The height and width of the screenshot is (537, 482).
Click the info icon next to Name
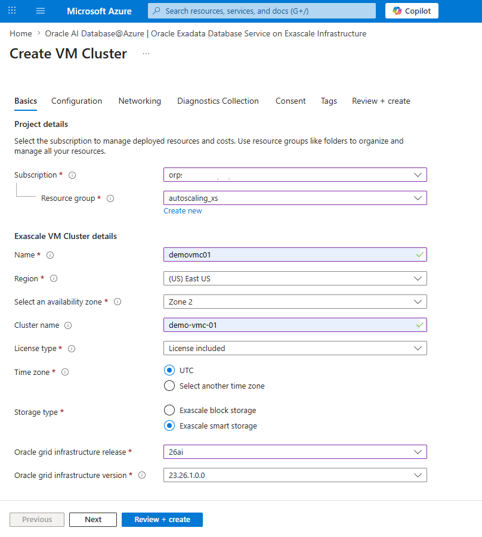(50, 254)
